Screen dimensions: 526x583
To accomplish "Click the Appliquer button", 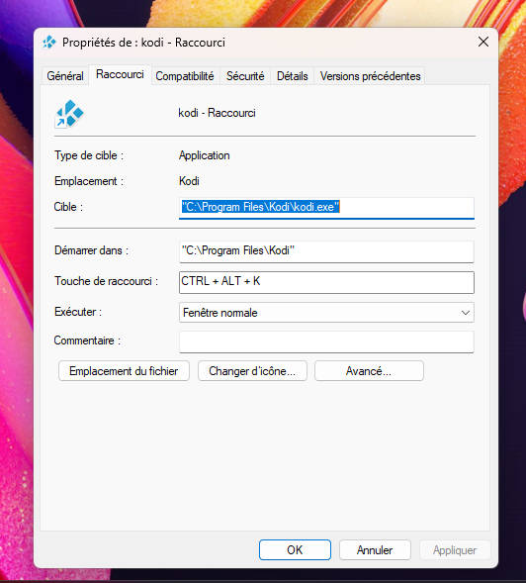I will tap(455, 549).
